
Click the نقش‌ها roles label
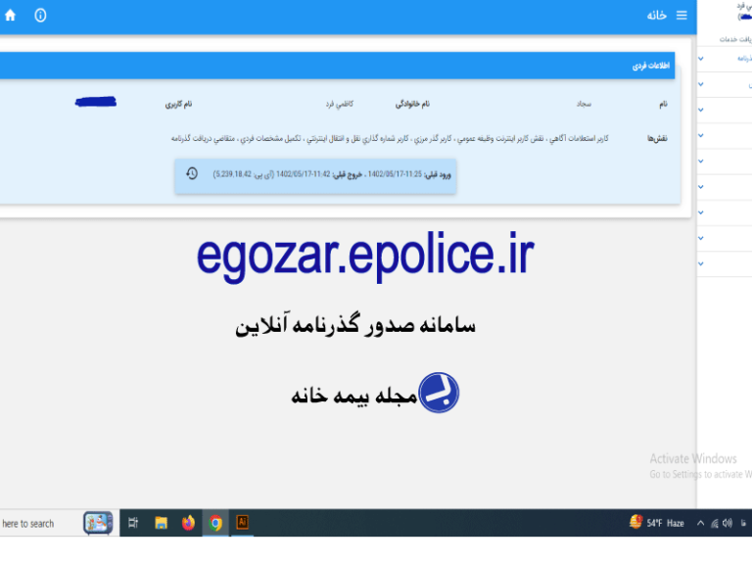657,138
